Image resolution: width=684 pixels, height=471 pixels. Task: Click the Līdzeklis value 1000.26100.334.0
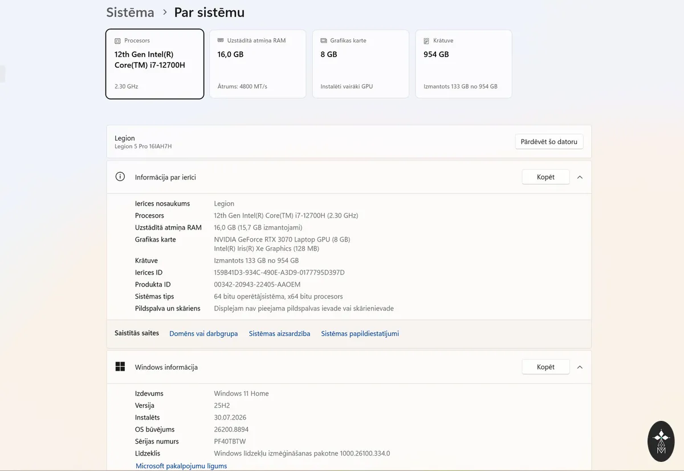(302, 453)
